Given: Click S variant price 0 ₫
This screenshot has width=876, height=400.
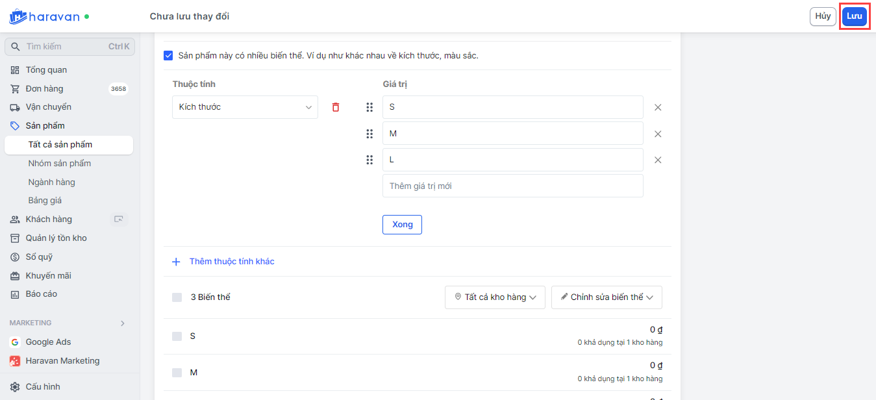Looking at the screenshot, I should (656, 330).
